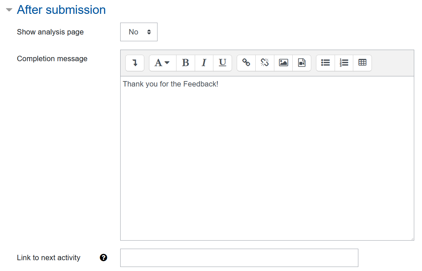The width and height of the screenshot is (422, 271).
Task: Open help for Link to next activity
Action: point(104,257)
